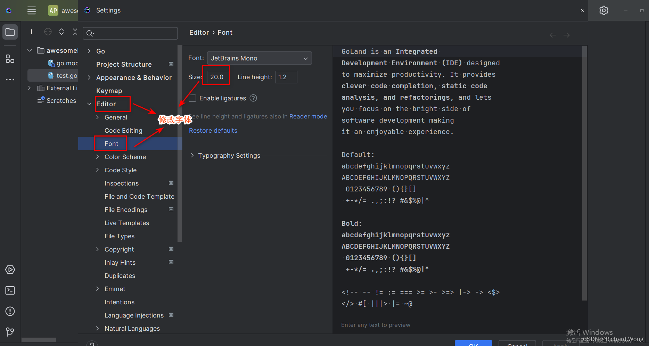Expand Typography Settings section
This screenshot has width=649, height=346.
pyautogui.click(x=192, y=155)
